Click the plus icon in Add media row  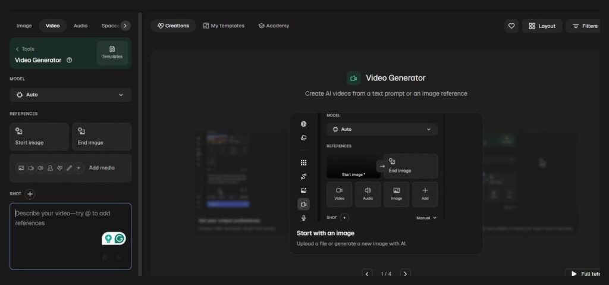click(x=79, y=168)
